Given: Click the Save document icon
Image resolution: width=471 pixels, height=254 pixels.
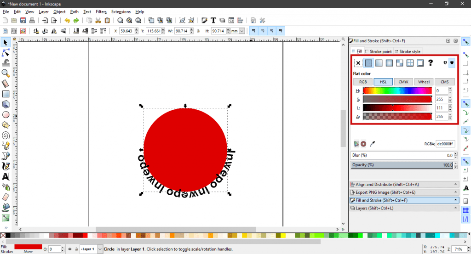Looking at the screenshot, I should pos(23,21).
